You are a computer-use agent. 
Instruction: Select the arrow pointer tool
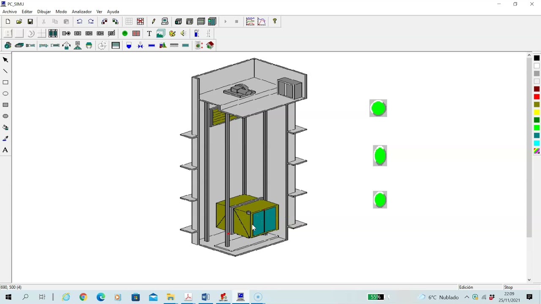click(x=5, y=60)
